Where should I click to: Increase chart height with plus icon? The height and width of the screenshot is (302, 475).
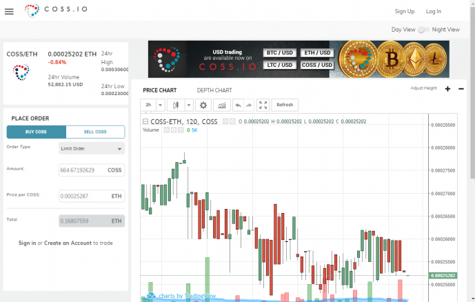[x=447, y=89]
